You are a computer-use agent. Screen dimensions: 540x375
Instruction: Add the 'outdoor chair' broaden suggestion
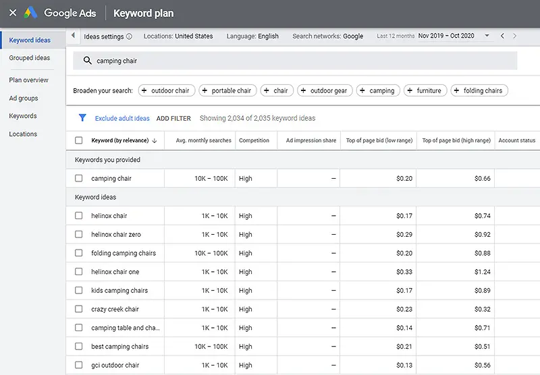point(167,90)
